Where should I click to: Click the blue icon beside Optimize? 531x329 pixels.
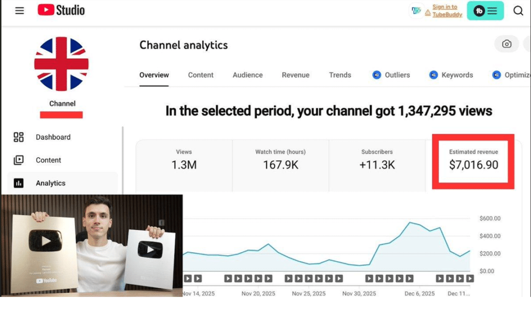tap(496, 75)
